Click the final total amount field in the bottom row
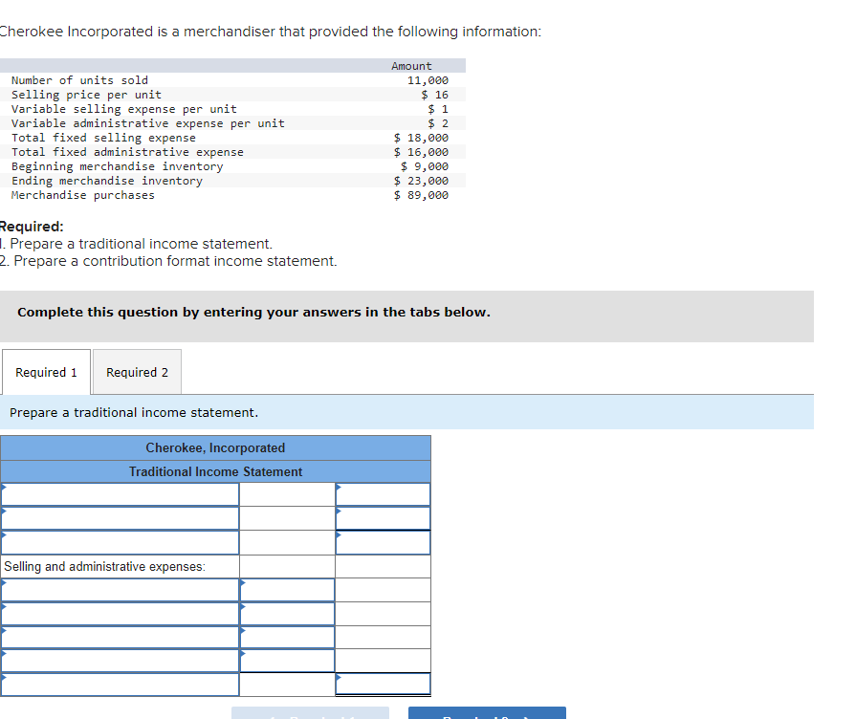The image size is (856, 719). 383,684
